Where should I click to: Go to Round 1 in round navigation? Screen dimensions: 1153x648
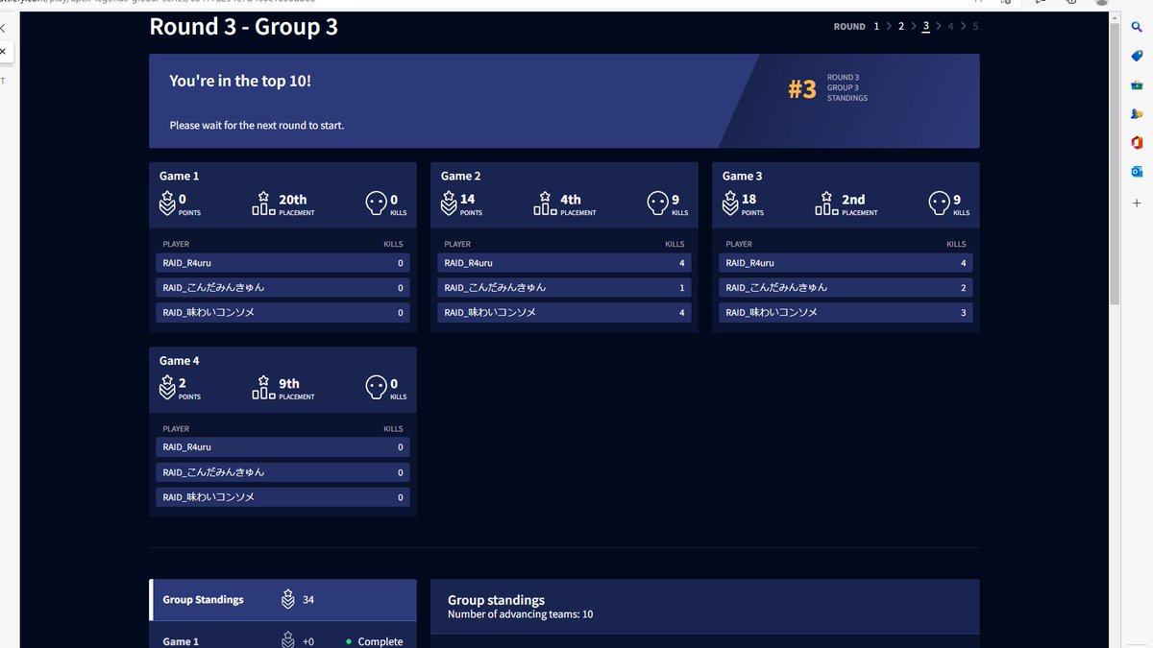click(x=876, y=27)
